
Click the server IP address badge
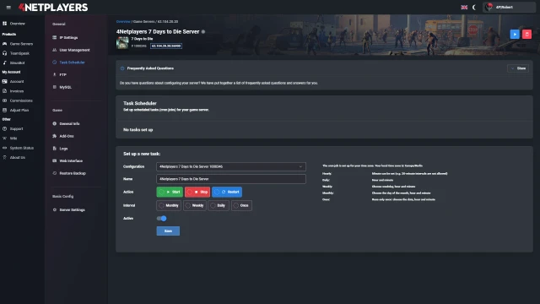pyautogui.click(x=166, y=46)
